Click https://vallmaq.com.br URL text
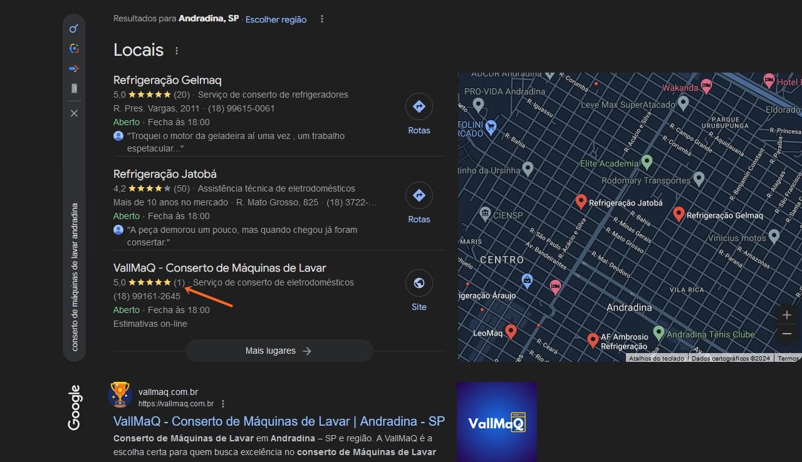Screen dimensions: 802x462 (x=176, y=404)
